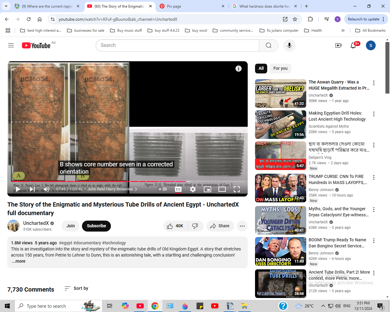Open the #documentary hashtag link
Image resolution: width=390 pixels, height=312 pixels.
click(87, 243)
